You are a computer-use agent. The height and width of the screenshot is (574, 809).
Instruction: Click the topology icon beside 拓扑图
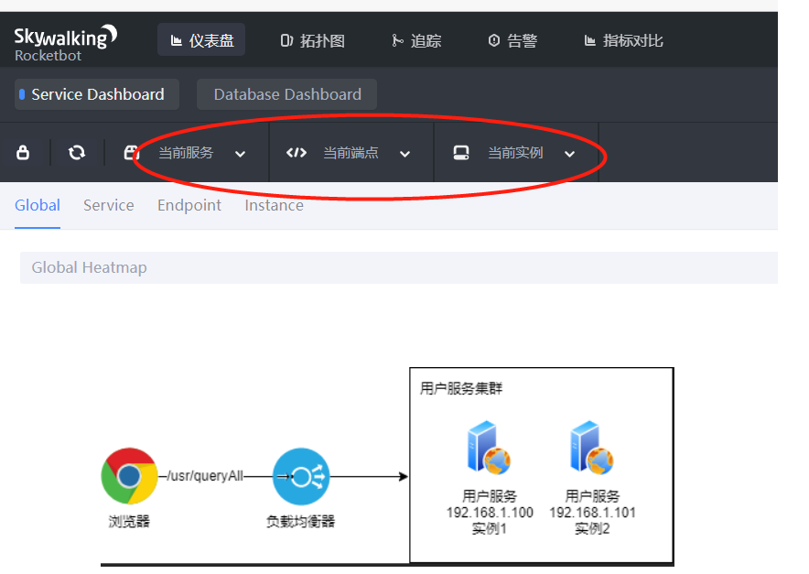click(x=286, y=40)
